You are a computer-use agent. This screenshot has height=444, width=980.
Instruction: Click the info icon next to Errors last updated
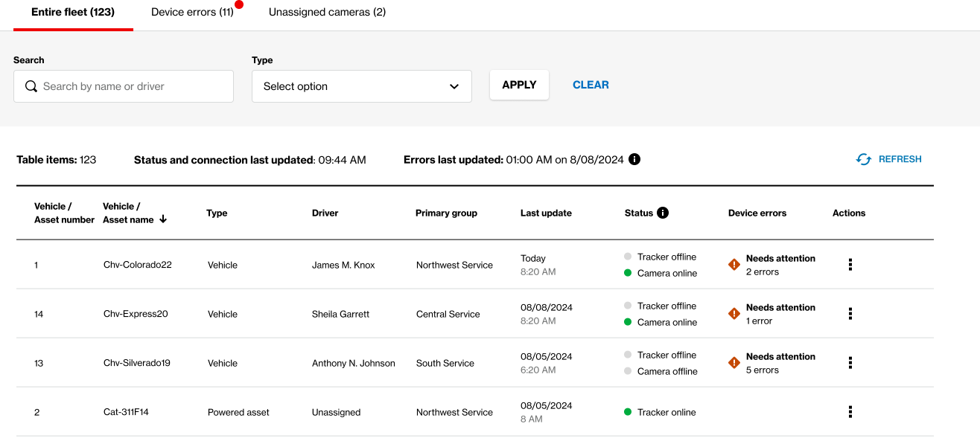click(x=634, y=158)
